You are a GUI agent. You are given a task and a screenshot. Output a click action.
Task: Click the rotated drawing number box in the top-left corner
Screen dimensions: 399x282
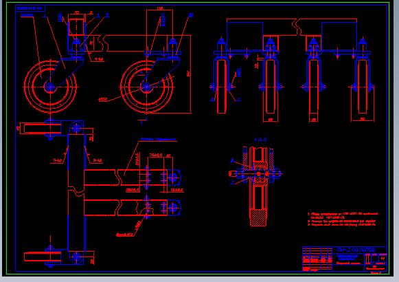pos(30,8)
